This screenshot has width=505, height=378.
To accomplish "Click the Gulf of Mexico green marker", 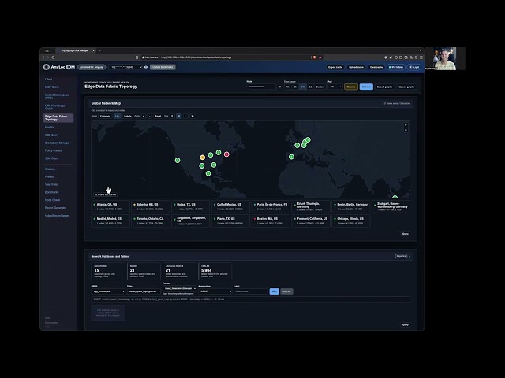I will pos(208,173).
